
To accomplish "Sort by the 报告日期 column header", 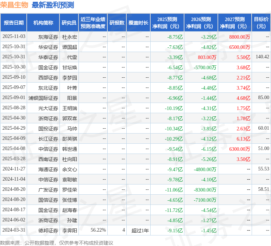I will click(x=14, y=23).
